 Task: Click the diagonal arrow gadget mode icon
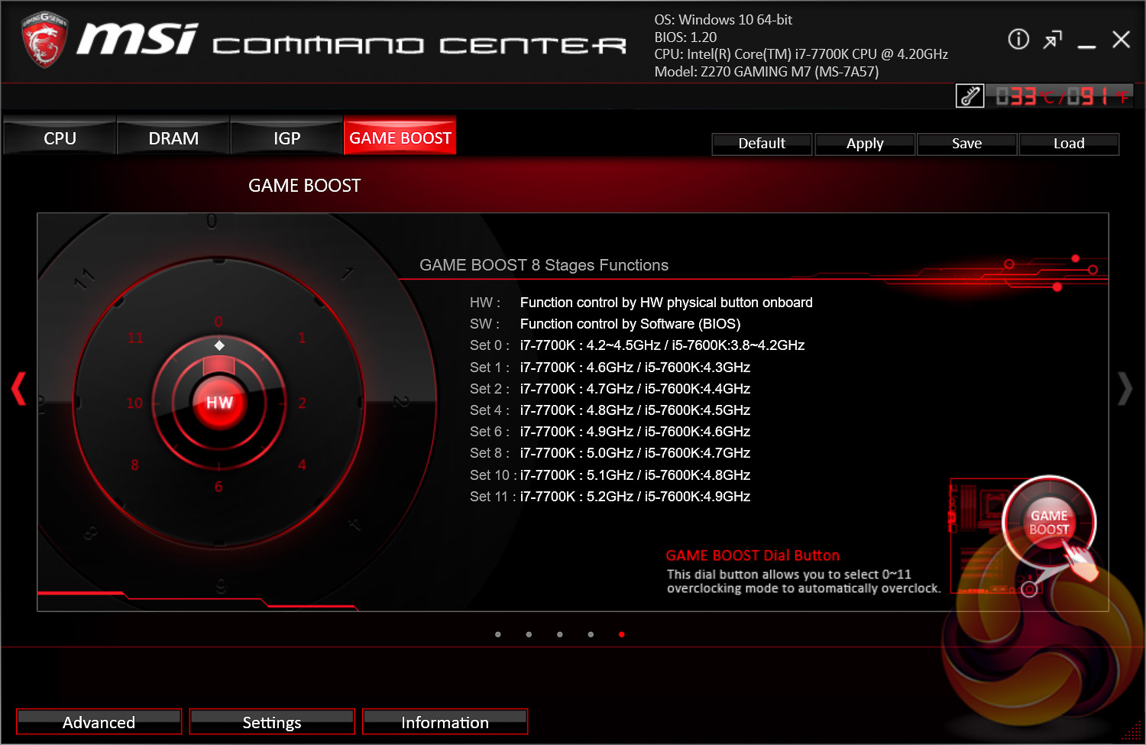coord(1053,40)
